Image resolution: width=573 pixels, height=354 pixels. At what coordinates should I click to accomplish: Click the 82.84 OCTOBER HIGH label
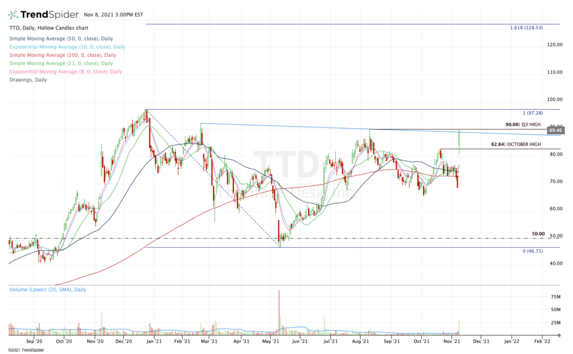[516, 144]
